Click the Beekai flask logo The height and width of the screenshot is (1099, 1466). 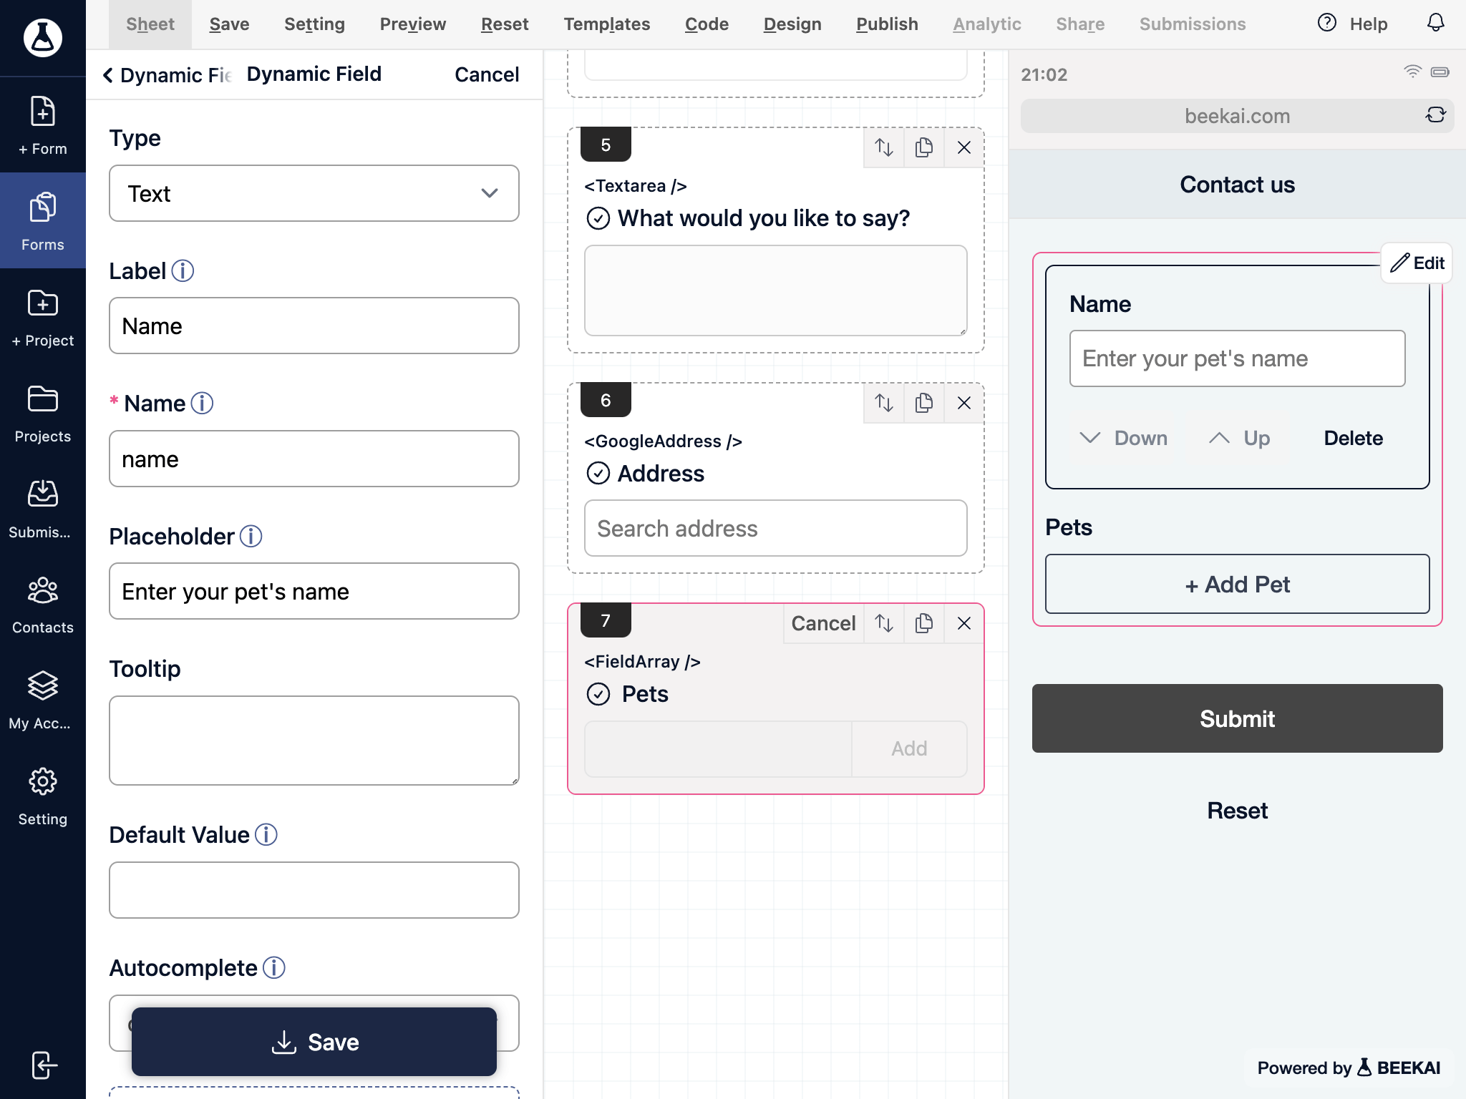(43, 37)
